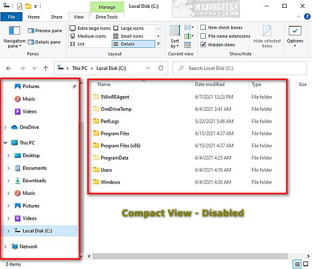Image resolution: width=312 pixels, height=269 pixels.
Task: Switch to large thumbnails view in status bar
Action: [306, 264]
